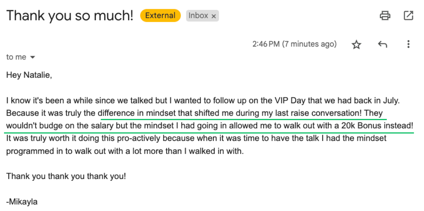Click the Reply arrow icon
The height and width of the screenshot is (211, 424).
(382, 44)
